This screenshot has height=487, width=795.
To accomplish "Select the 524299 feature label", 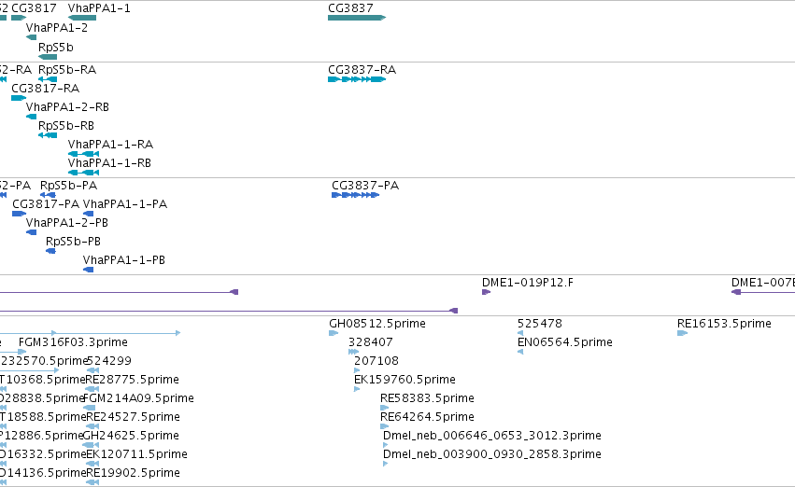I will coord(109,361).
